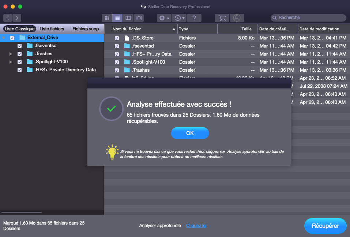Viewport: 350px width, 237px height.
Task: Select the .Trashes tree folder icon
Action: click(30, 53)
